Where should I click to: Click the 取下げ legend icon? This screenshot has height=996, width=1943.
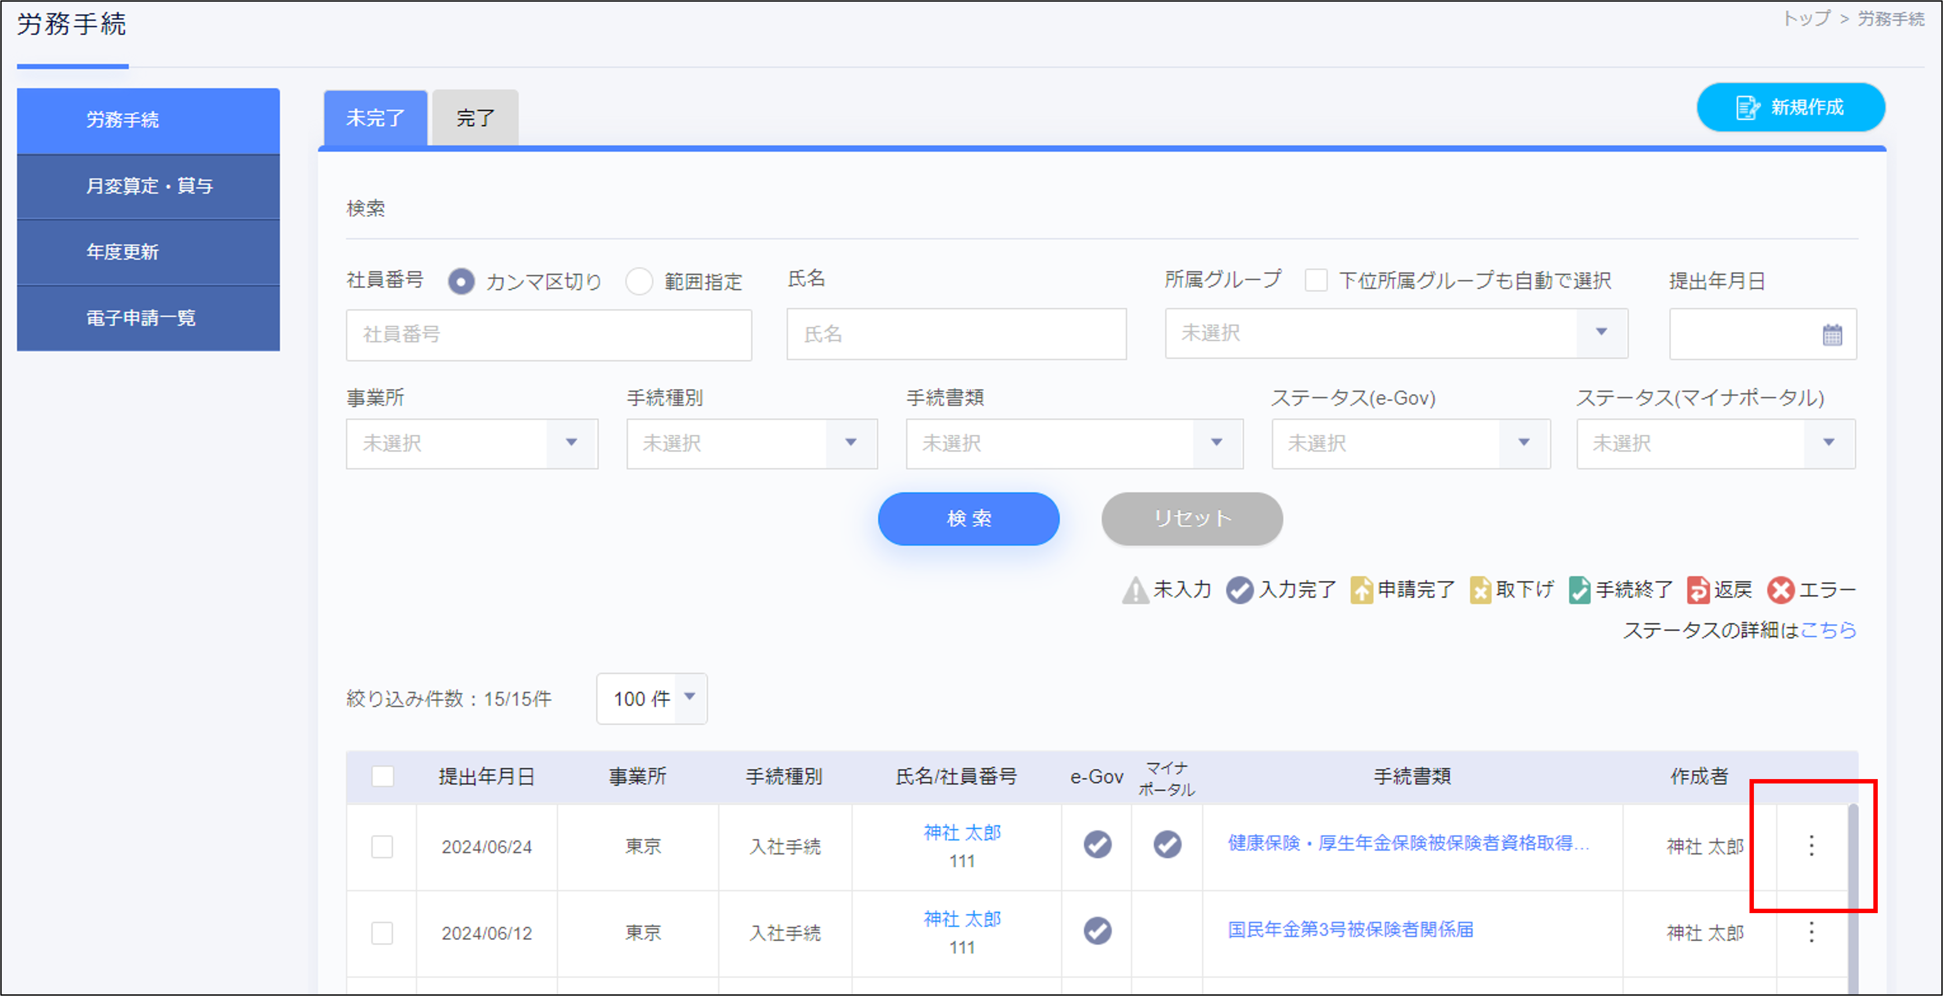(x=1480, y=590)
